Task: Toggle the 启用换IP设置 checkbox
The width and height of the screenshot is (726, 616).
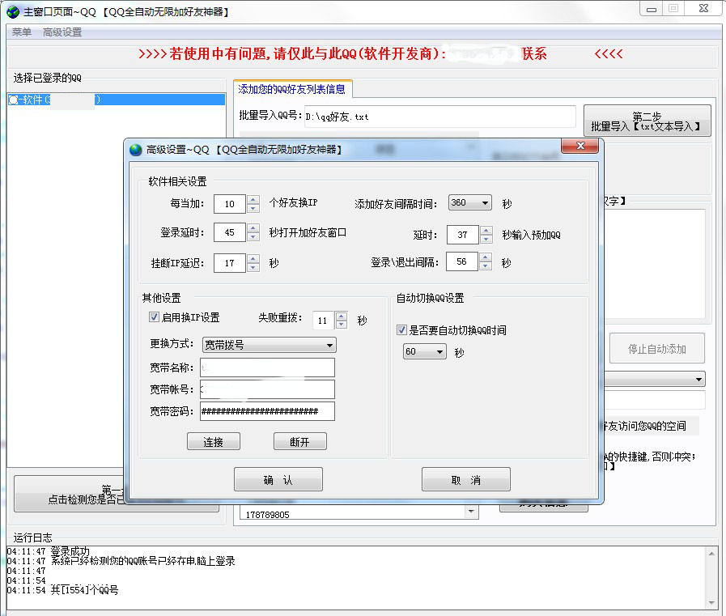Action: [154, 316]
